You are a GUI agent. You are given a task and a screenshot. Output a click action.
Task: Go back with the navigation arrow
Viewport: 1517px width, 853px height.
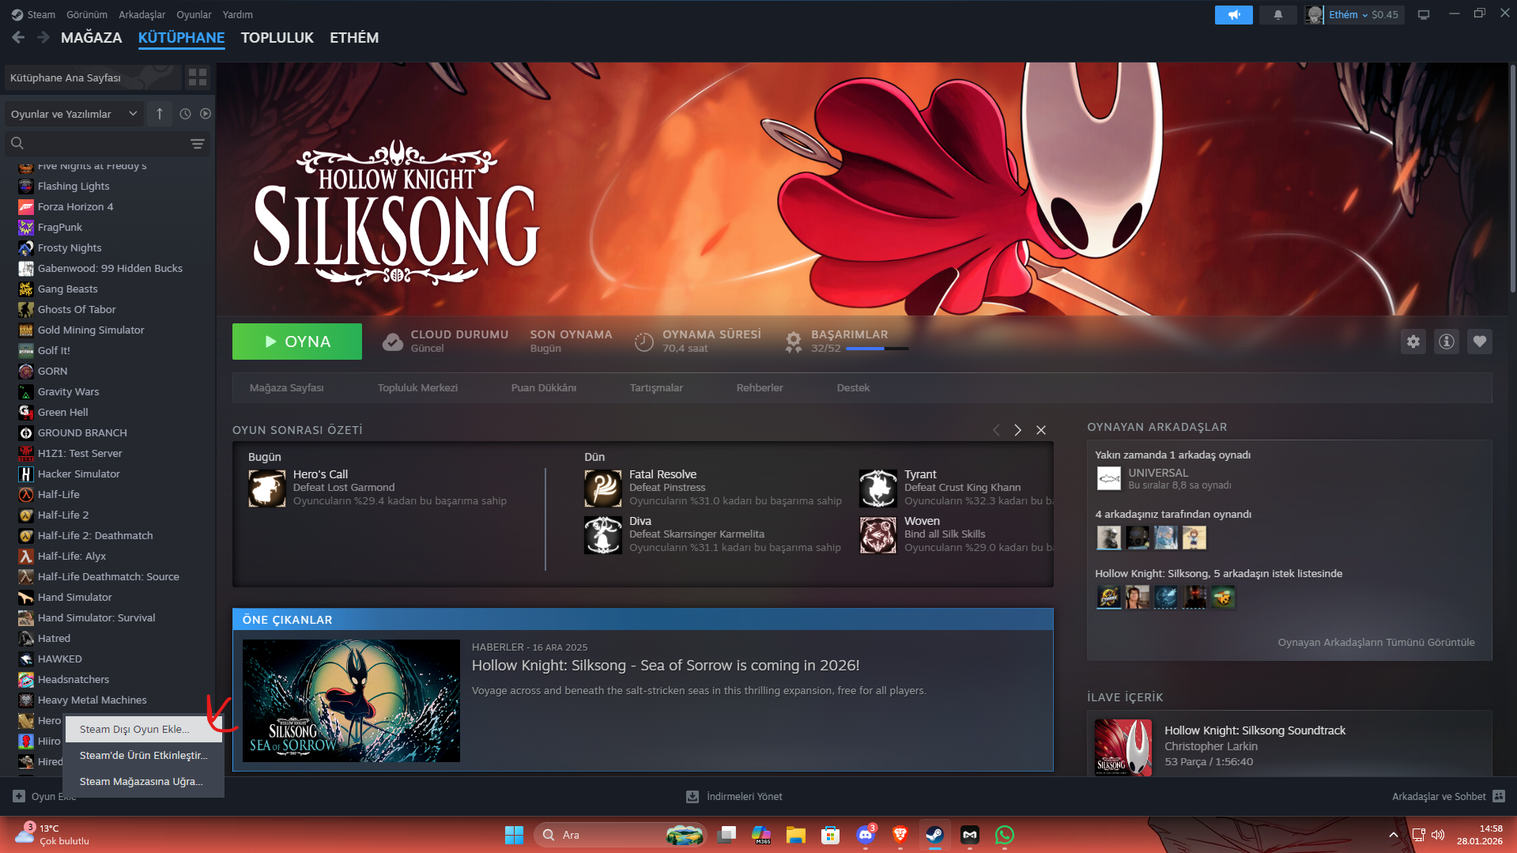tap(18, 37)
